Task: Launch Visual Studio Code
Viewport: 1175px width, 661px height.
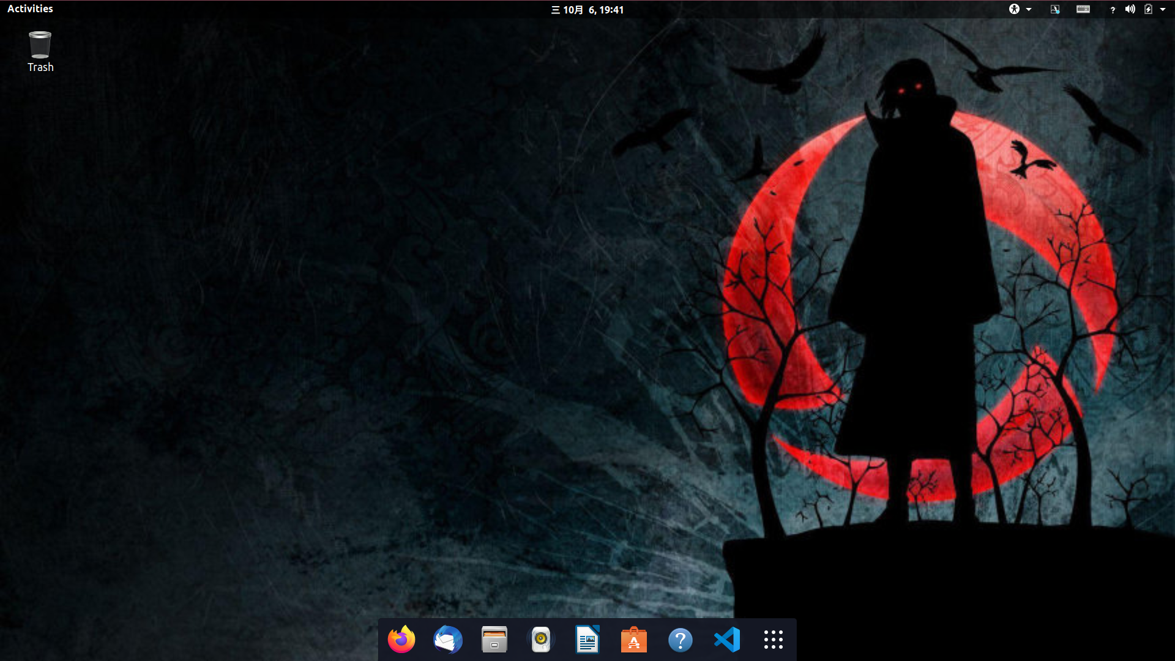Action: coord(727,640)
